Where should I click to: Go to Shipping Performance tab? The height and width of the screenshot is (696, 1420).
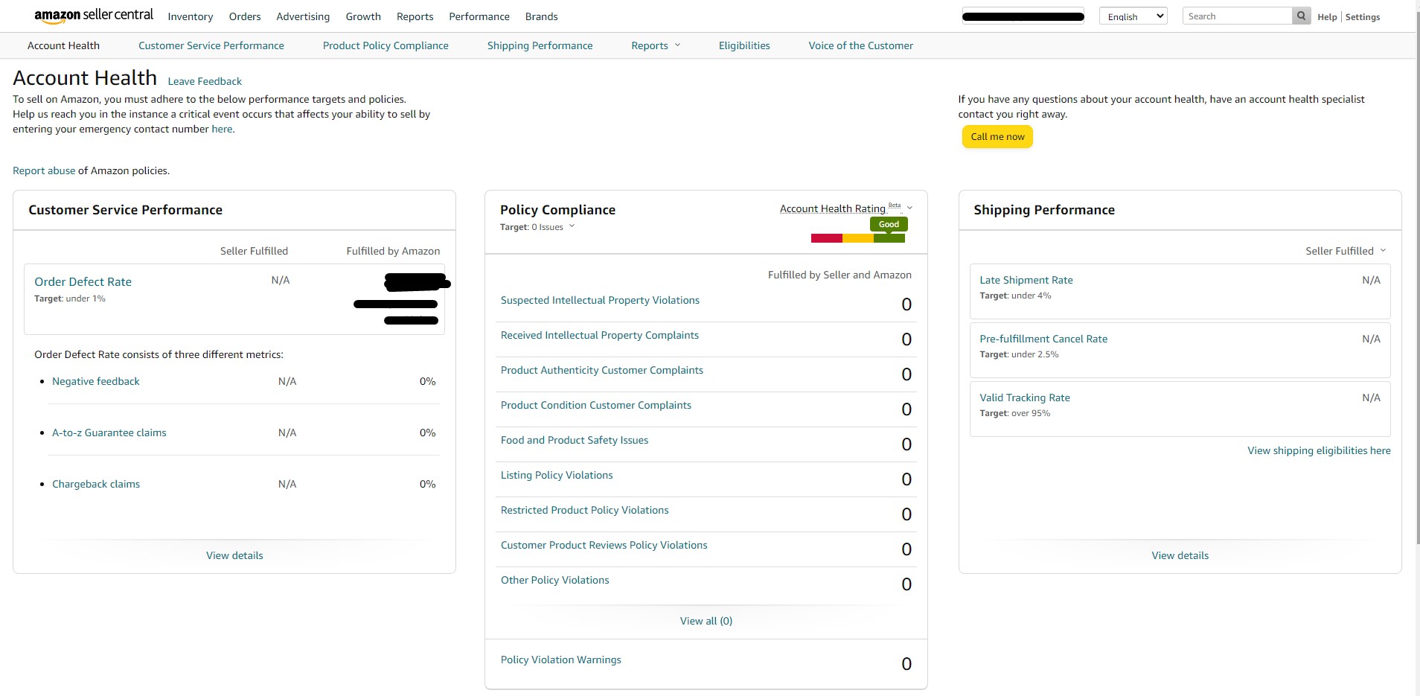[540, 45]
